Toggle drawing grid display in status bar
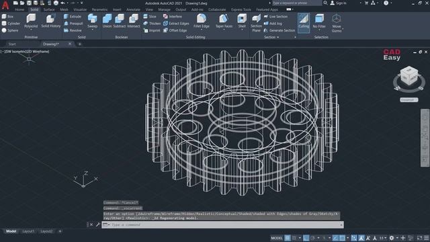 [287, 238]
